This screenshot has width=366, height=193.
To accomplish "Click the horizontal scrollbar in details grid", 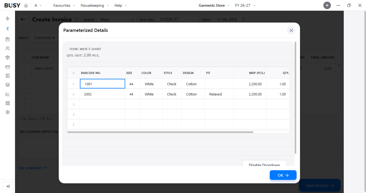I will click(160, 132).
